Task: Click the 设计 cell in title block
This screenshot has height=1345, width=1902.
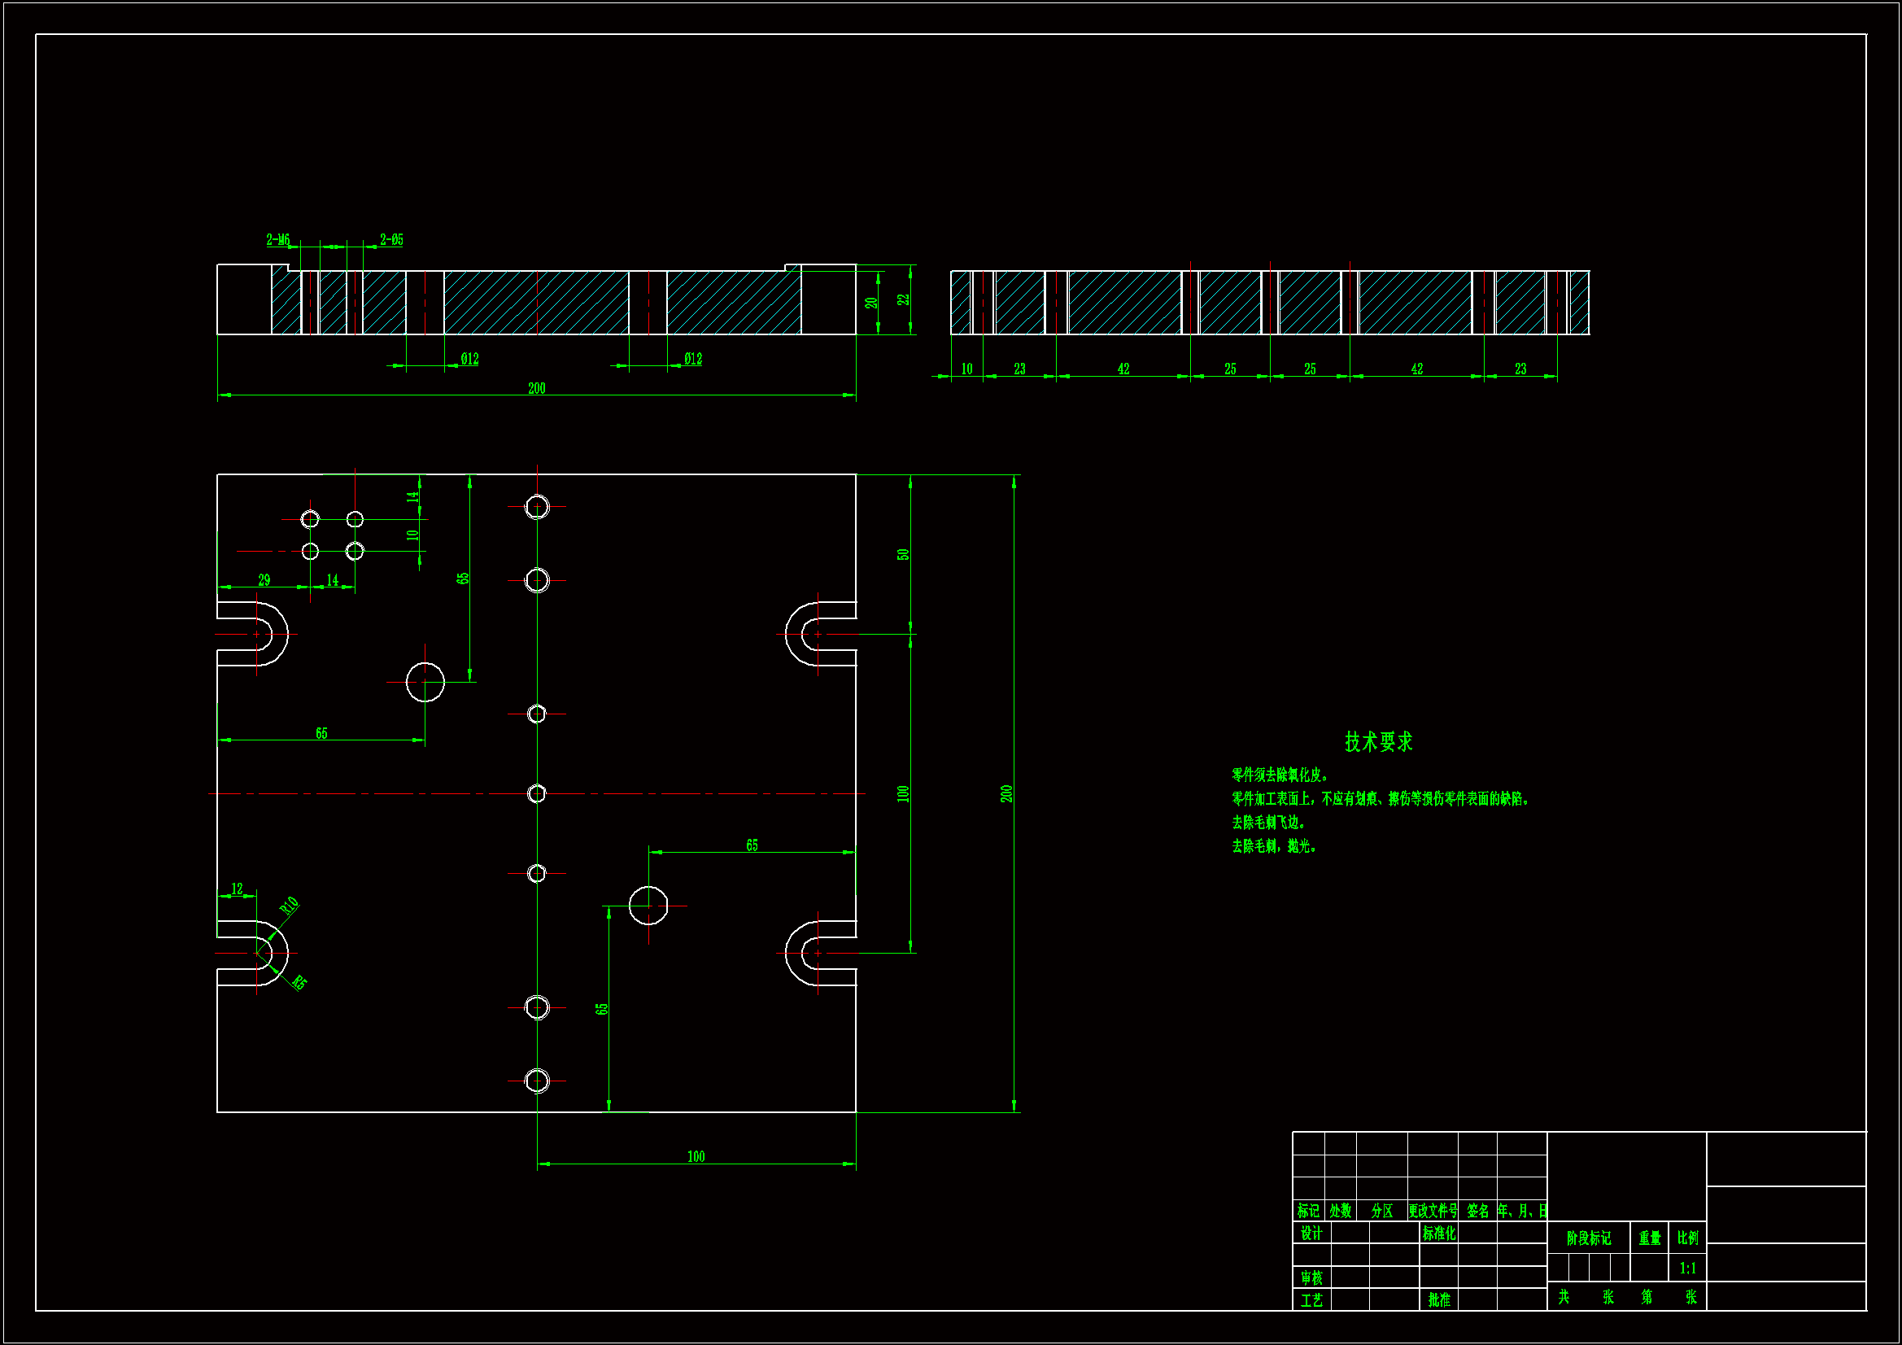Action: 1311,1234
